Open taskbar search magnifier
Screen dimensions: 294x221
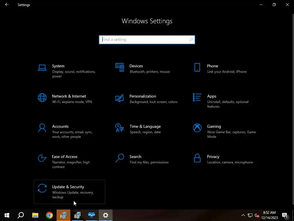(x=21, y=215)
